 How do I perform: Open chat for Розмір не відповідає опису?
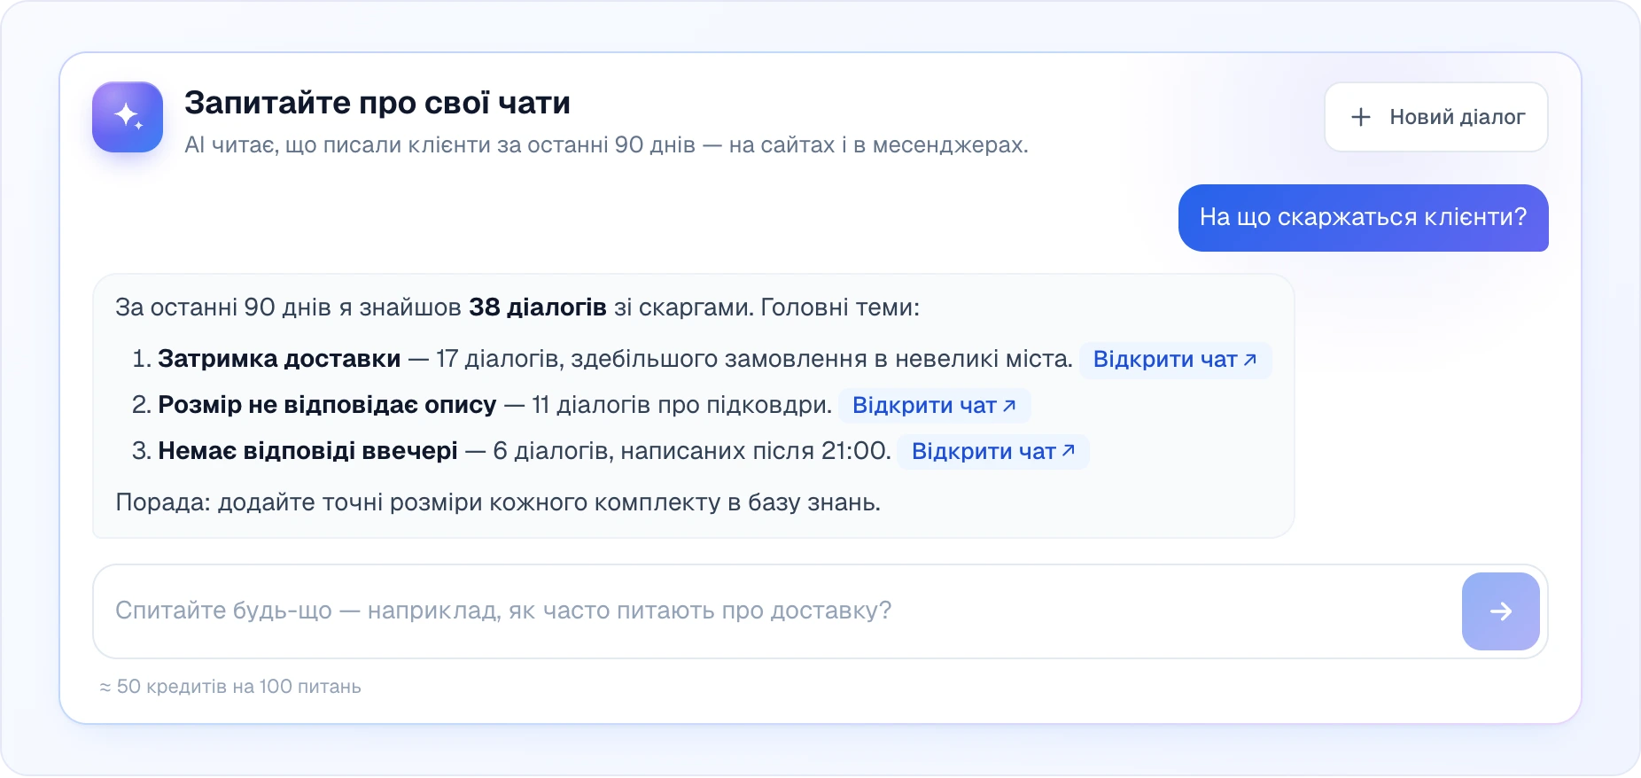pyautogui.click(x=934, y=406)
